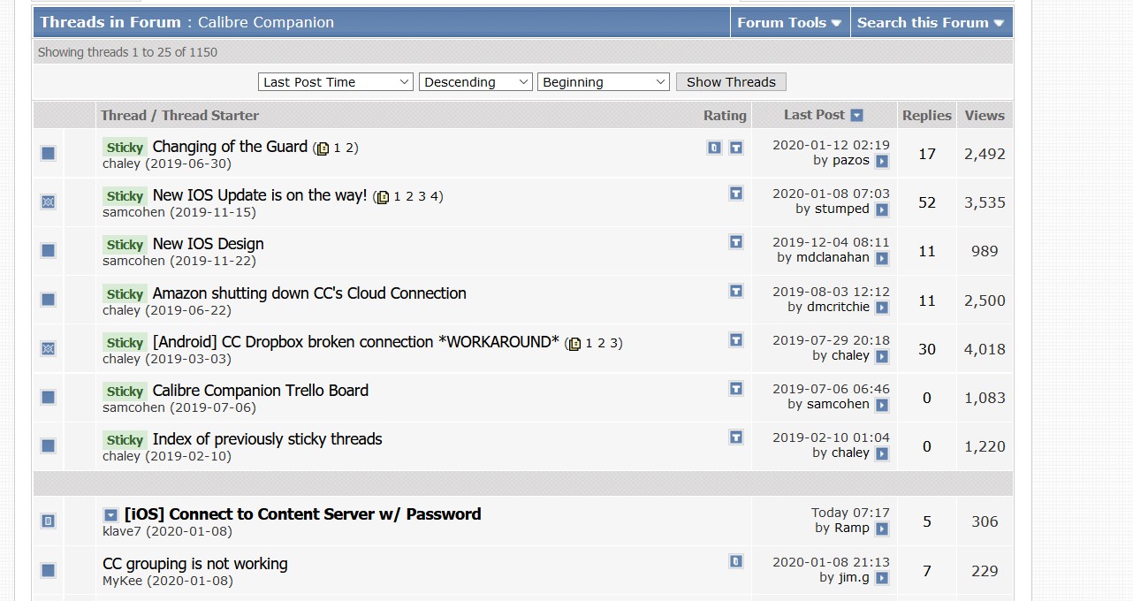The height and width of the screenshot is (601, 1133).
Task: Click sticky pin icon on New IOS Update thread
Action: pos(736,193)
